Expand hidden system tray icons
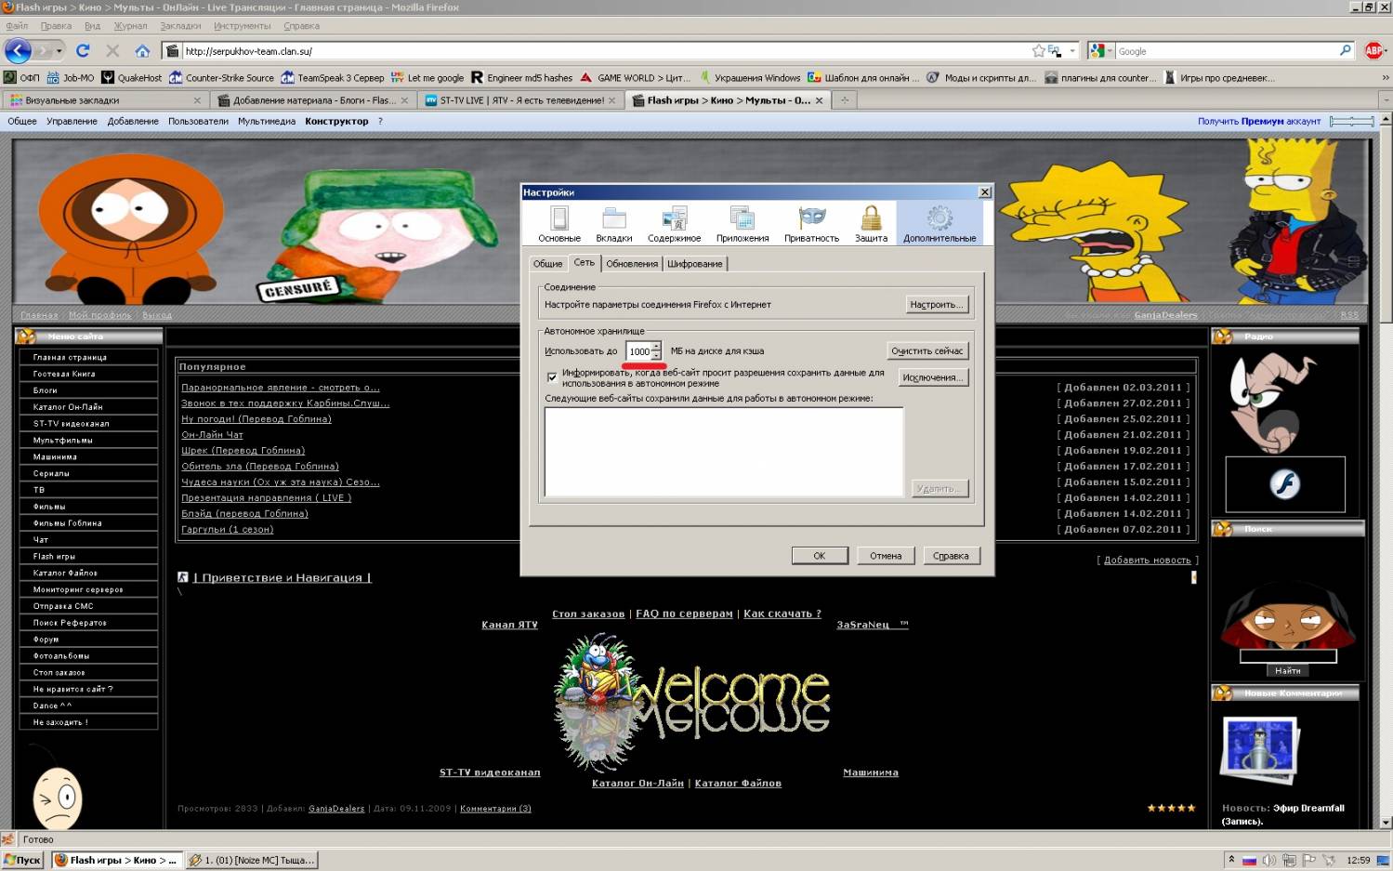 pyautogui.click(x=1230, y=860)
